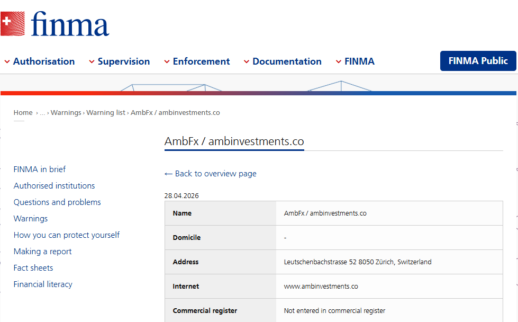Click the FINMA Public button

478,61
